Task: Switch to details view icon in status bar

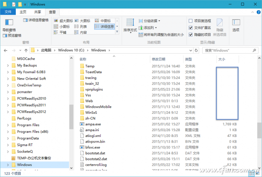Action: tap(252, 174)
